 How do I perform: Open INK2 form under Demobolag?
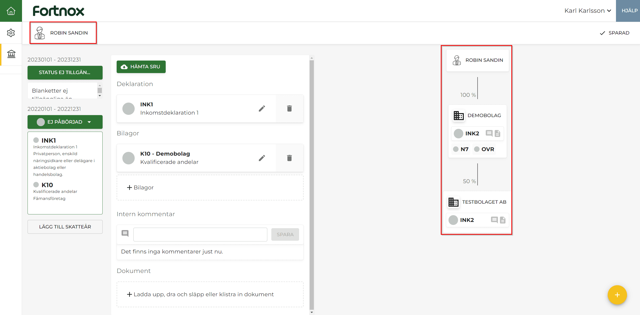[477, 133]
